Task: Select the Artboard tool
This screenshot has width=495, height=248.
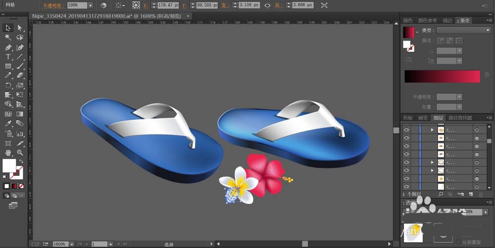Action: pos(8,143)
